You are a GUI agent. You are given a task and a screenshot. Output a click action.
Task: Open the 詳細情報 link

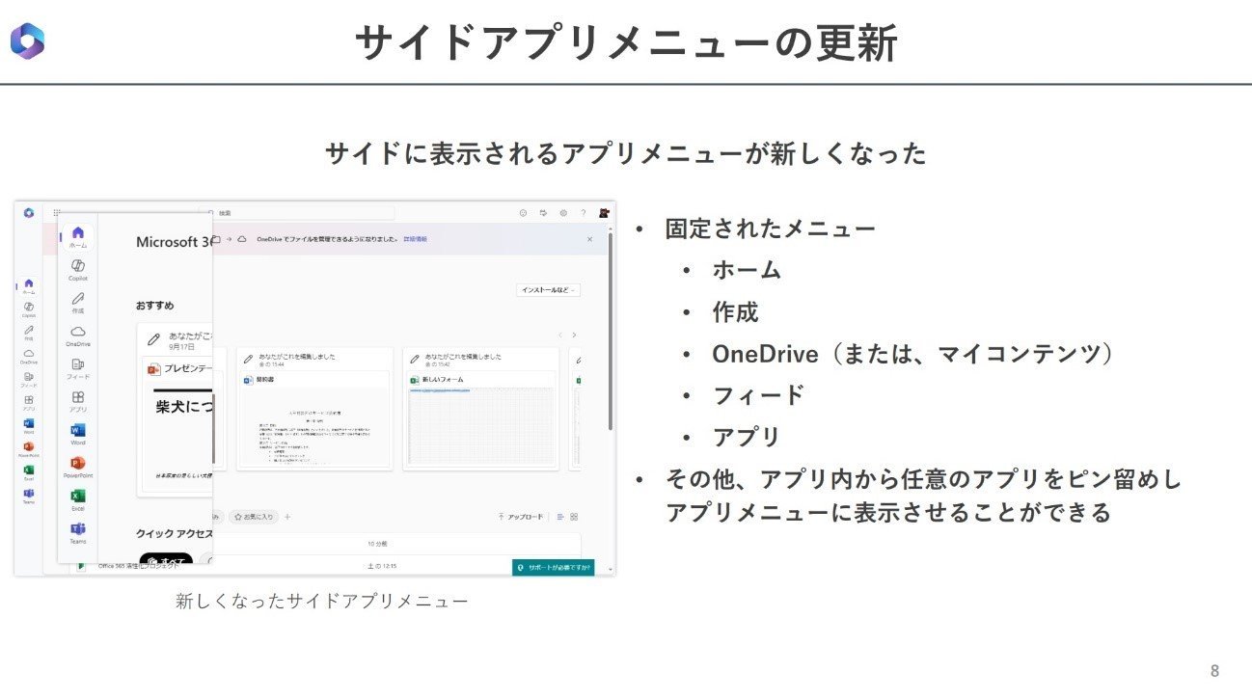point(415,238)
